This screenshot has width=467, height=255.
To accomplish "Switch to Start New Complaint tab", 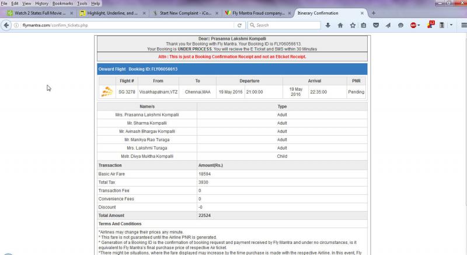I will tap(185, 13).
